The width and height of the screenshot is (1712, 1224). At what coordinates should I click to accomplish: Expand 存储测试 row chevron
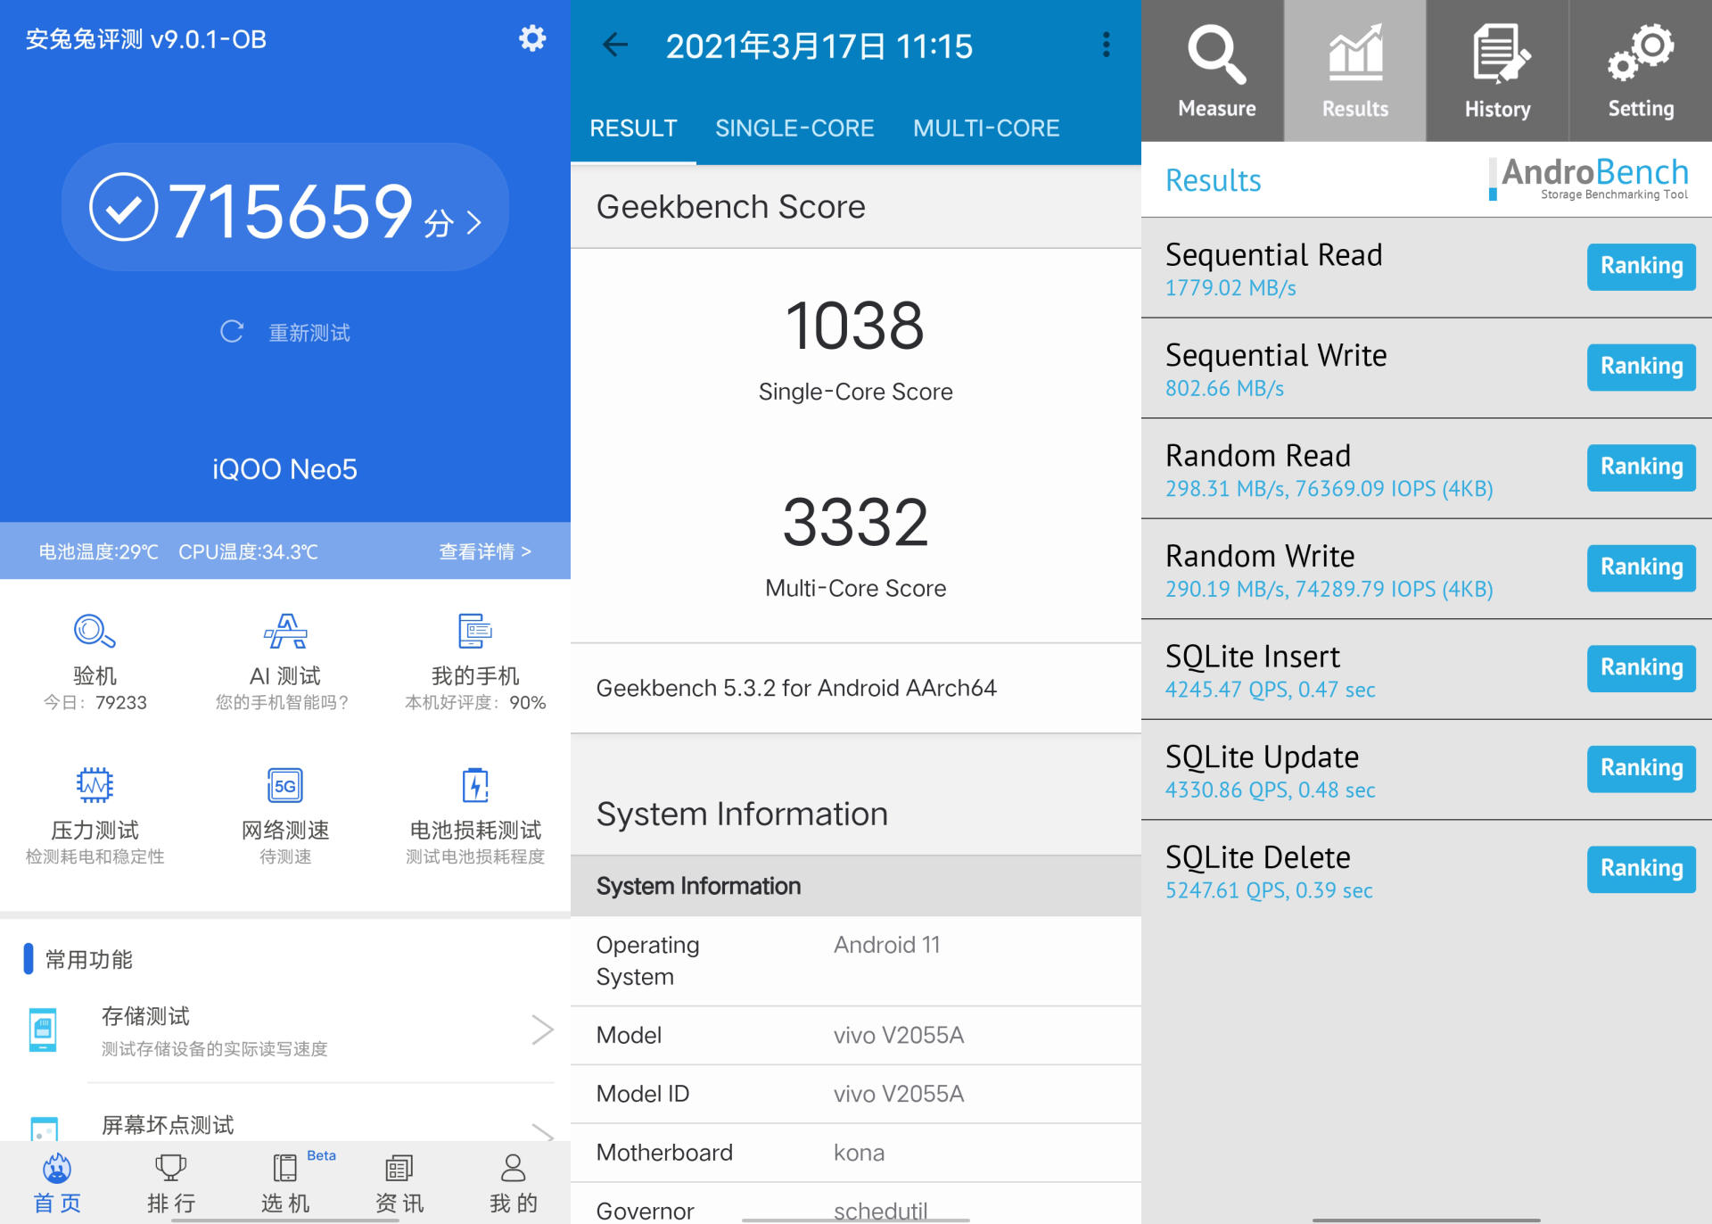pos(542,1030)
